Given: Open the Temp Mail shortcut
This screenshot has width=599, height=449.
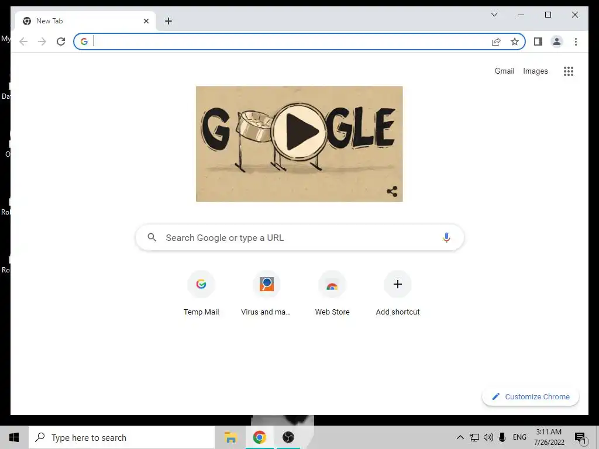Looking at the screenshot, I should point(201,293).
